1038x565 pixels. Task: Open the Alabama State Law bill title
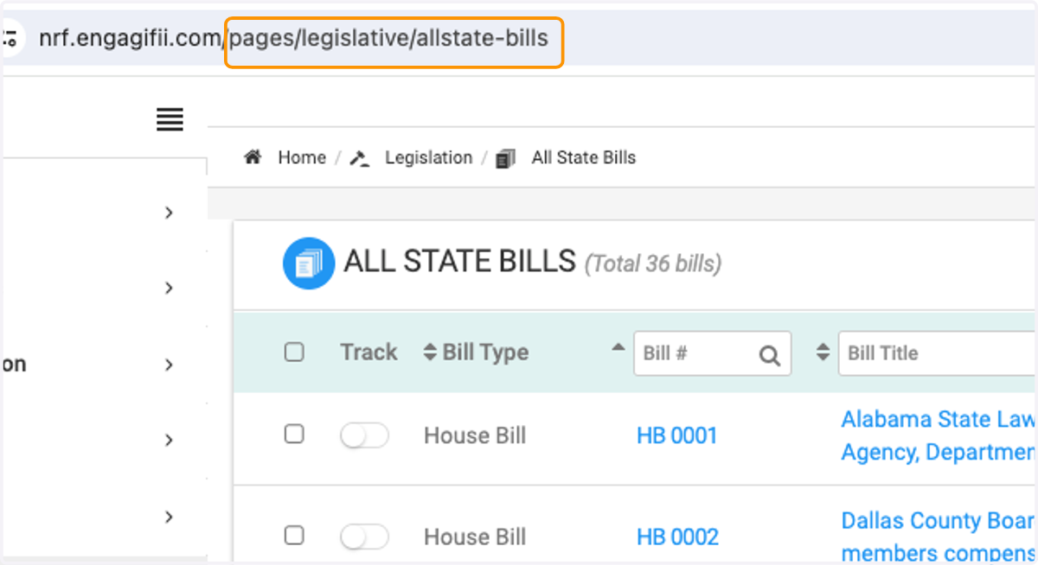point(938,435)
